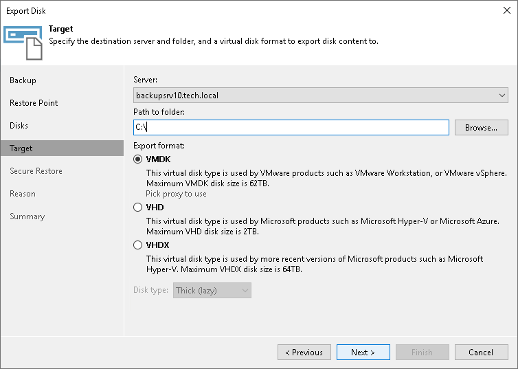This screenshot has width=518, height=369.
Task: Open the Restore Point step
Action: [x=34, y=103]
